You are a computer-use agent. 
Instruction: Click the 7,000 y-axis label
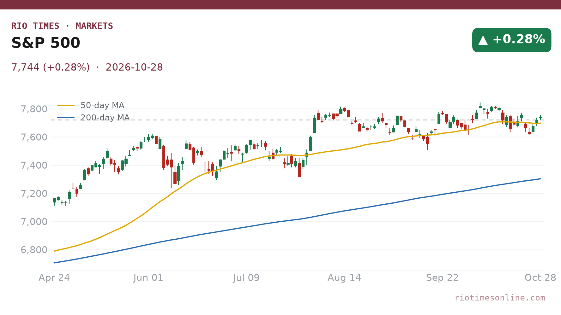tap(34, 222)
